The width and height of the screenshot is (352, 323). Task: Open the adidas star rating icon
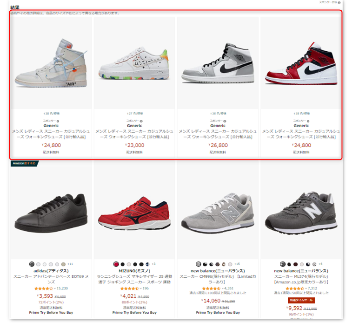point(44,289)
